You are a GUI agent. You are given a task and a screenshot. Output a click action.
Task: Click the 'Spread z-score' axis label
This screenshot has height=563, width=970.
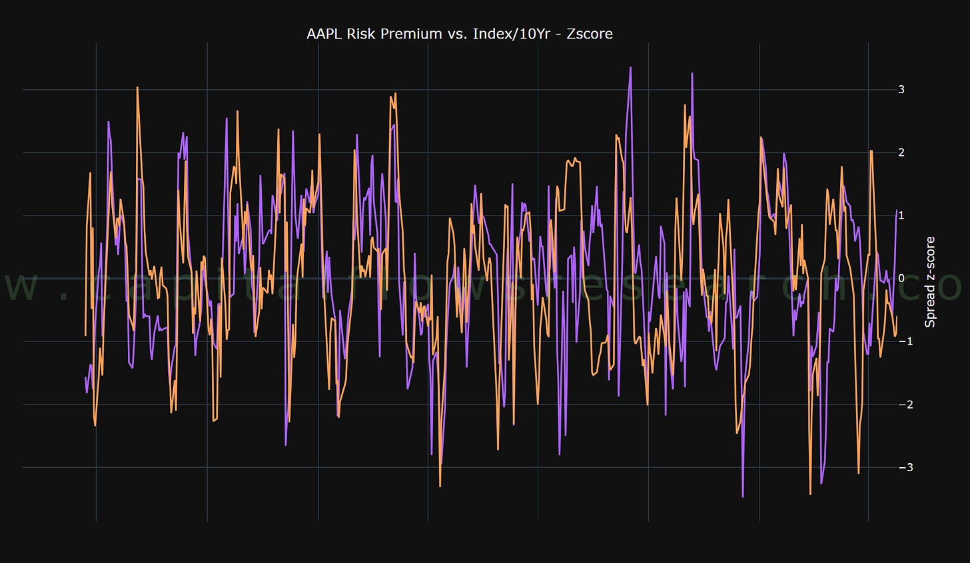(x=931, y=281)
